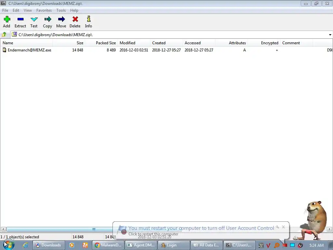The width and height of the screenshot is (333, 250).
Task: Open the Help menu
Action: pyautogui.click(x=74, y=10)
